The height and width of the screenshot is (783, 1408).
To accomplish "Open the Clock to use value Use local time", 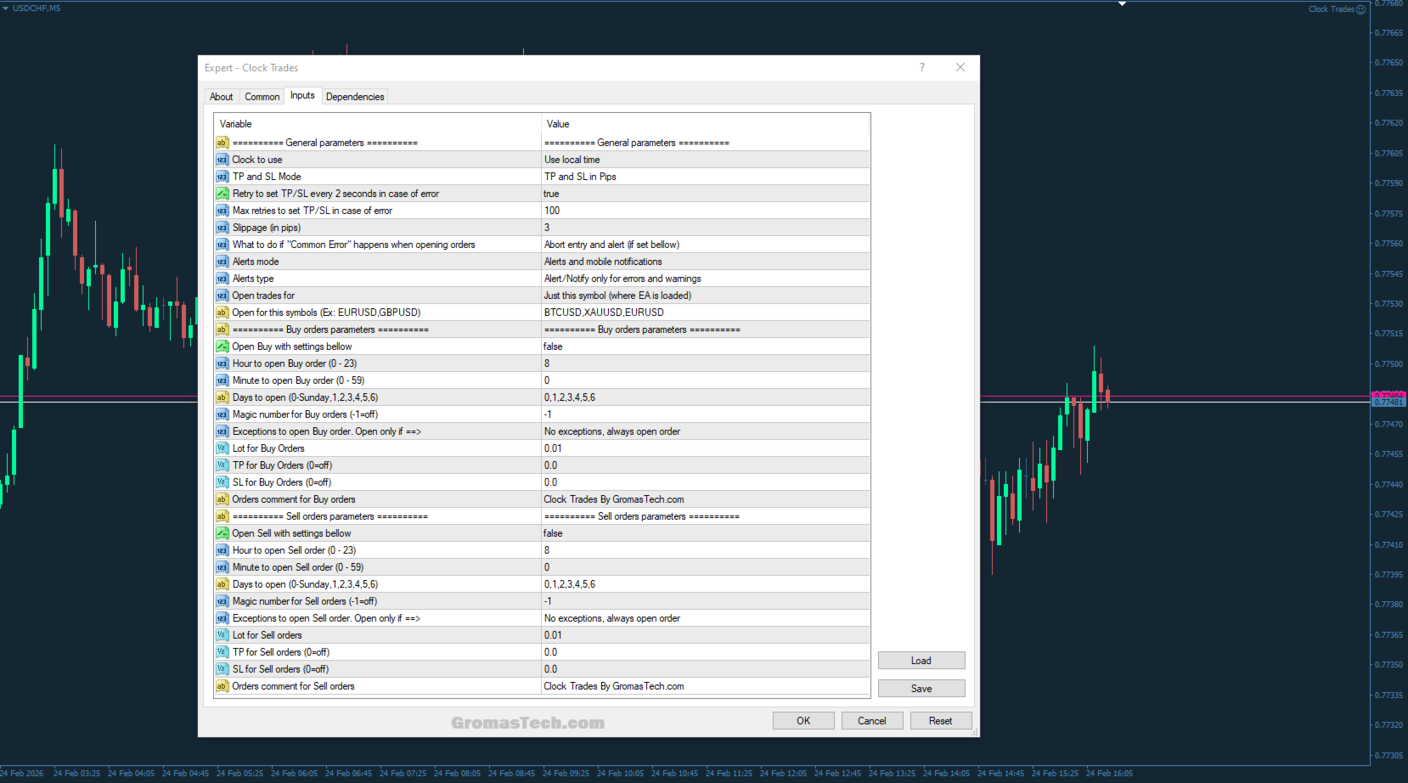I will click(705, 160).
